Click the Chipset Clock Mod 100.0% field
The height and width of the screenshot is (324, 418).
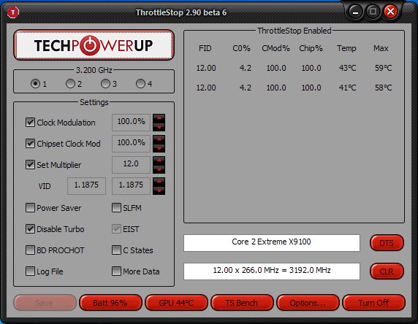tap(131, 144)
